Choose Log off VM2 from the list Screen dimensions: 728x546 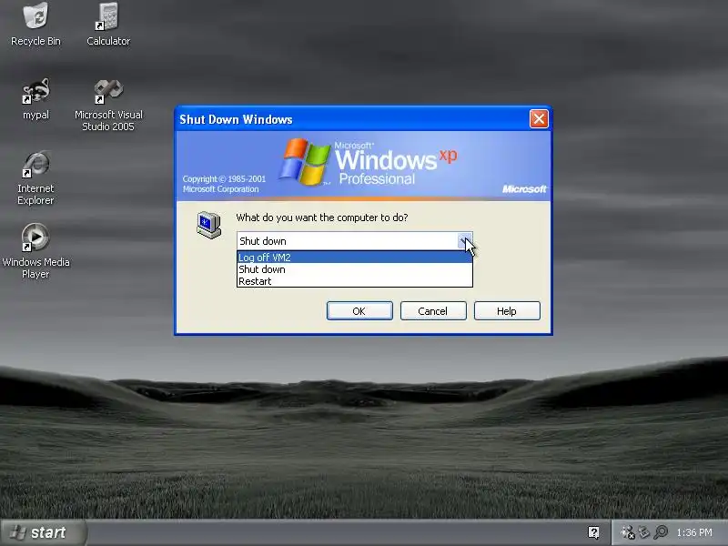(x=355, y=258)
